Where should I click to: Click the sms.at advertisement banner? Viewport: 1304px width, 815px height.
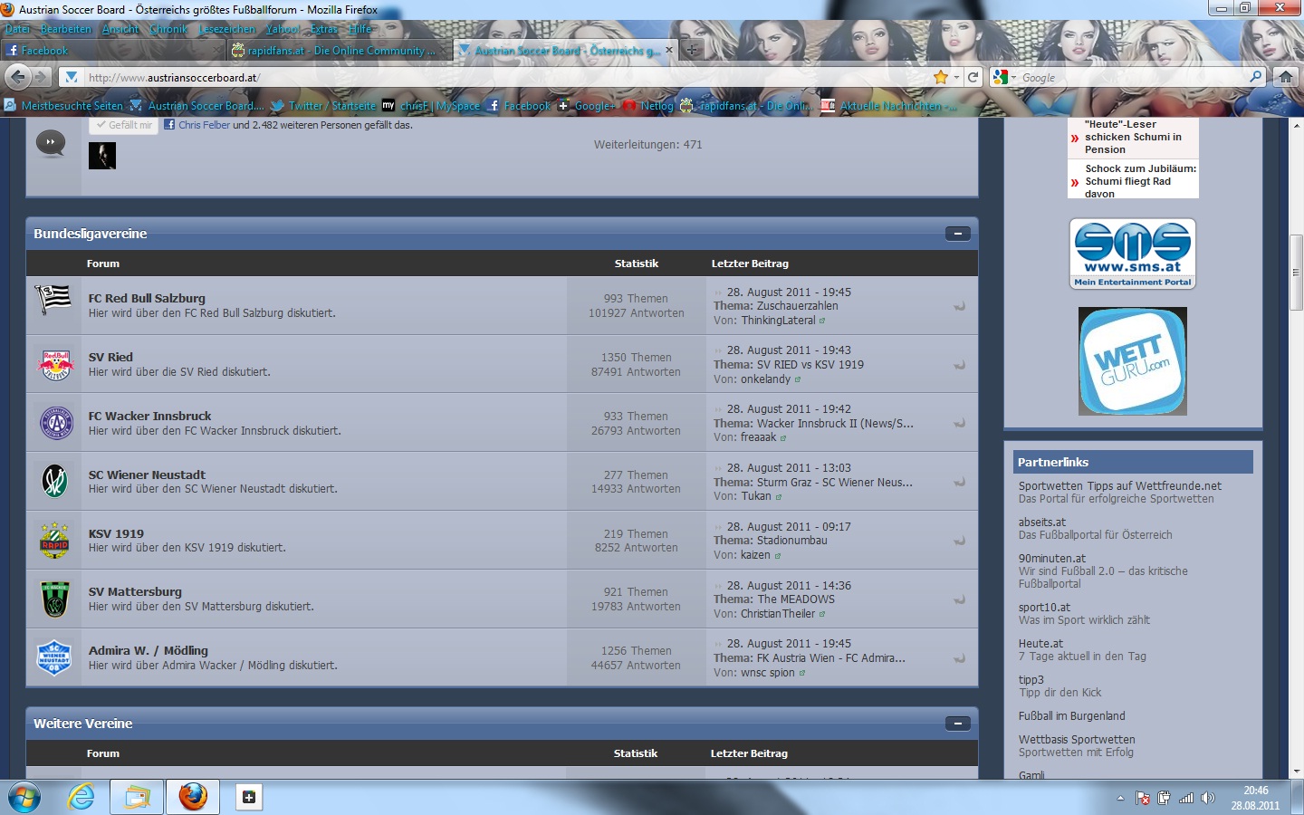click(1132, 254)
